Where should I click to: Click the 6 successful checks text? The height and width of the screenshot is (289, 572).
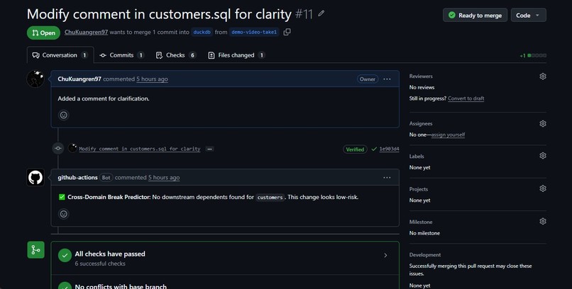[100, 263]
